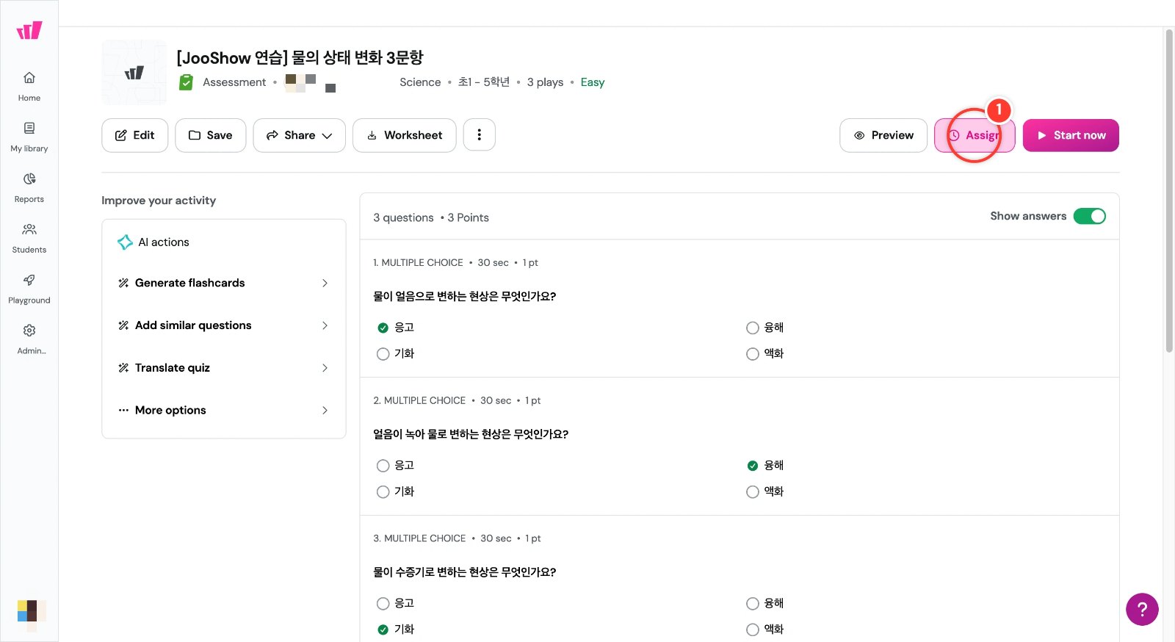
Task: Click the green Assessment icon
Action: tap(187, 82)
